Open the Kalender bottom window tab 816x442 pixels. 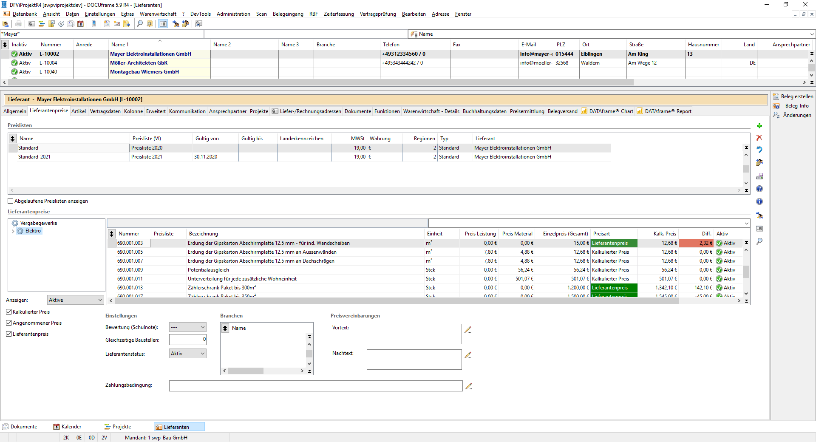[68, 427]
